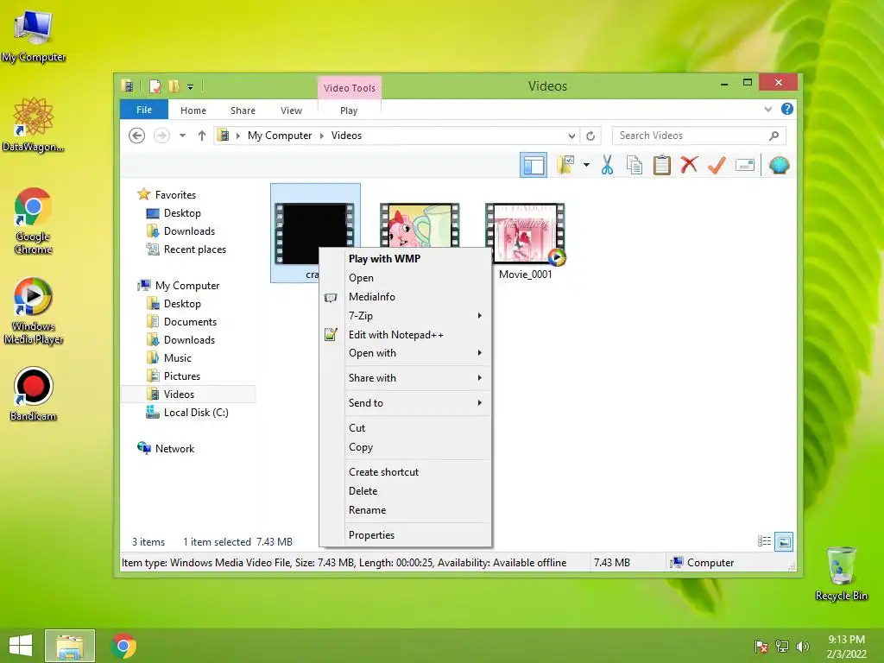The width and height of the screenshot is (884, 663).
Task: Click the search magnifier icon
Action: coord(774,136)
